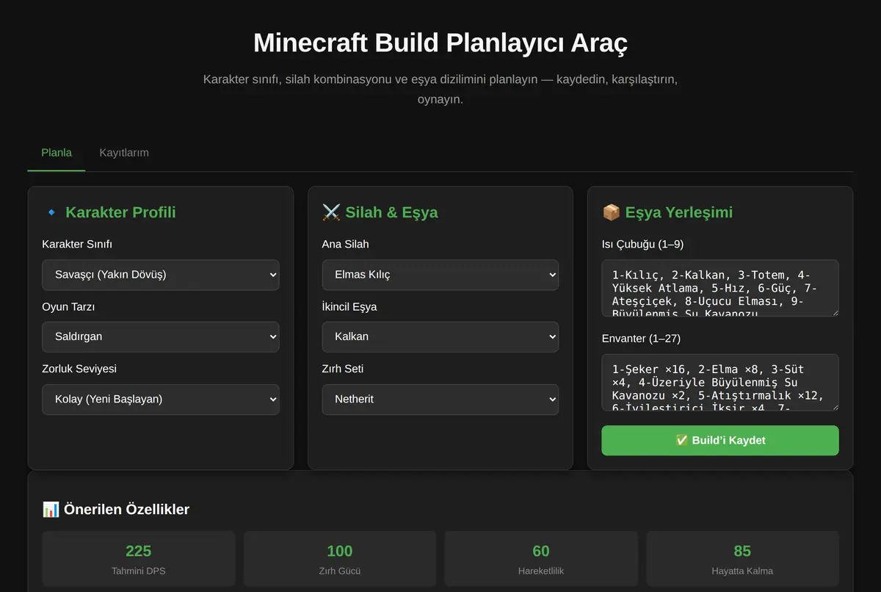Click the Önerilen Özellikler heading

tap(126, 509)
